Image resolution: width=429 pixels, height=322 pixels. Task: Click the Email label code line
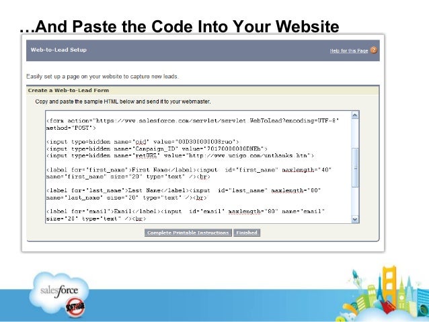click(185, 211)
